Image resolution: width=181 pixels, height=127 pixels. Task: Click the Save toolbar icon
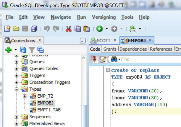25,29
